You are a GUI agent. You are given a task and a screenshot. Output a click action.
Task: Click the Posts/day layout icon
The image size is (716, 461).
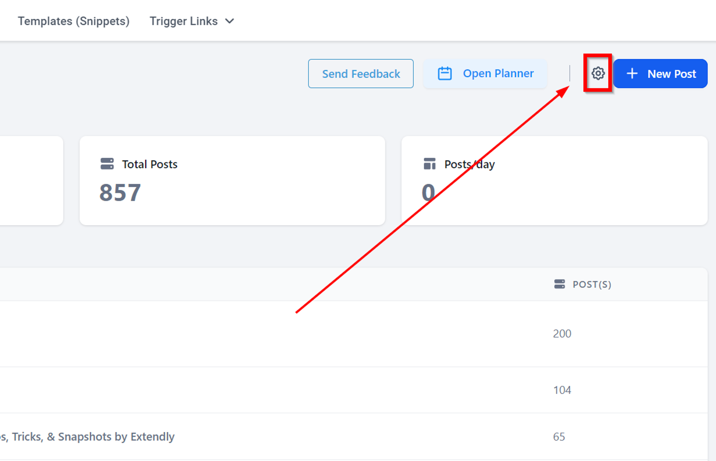(429, 164)
